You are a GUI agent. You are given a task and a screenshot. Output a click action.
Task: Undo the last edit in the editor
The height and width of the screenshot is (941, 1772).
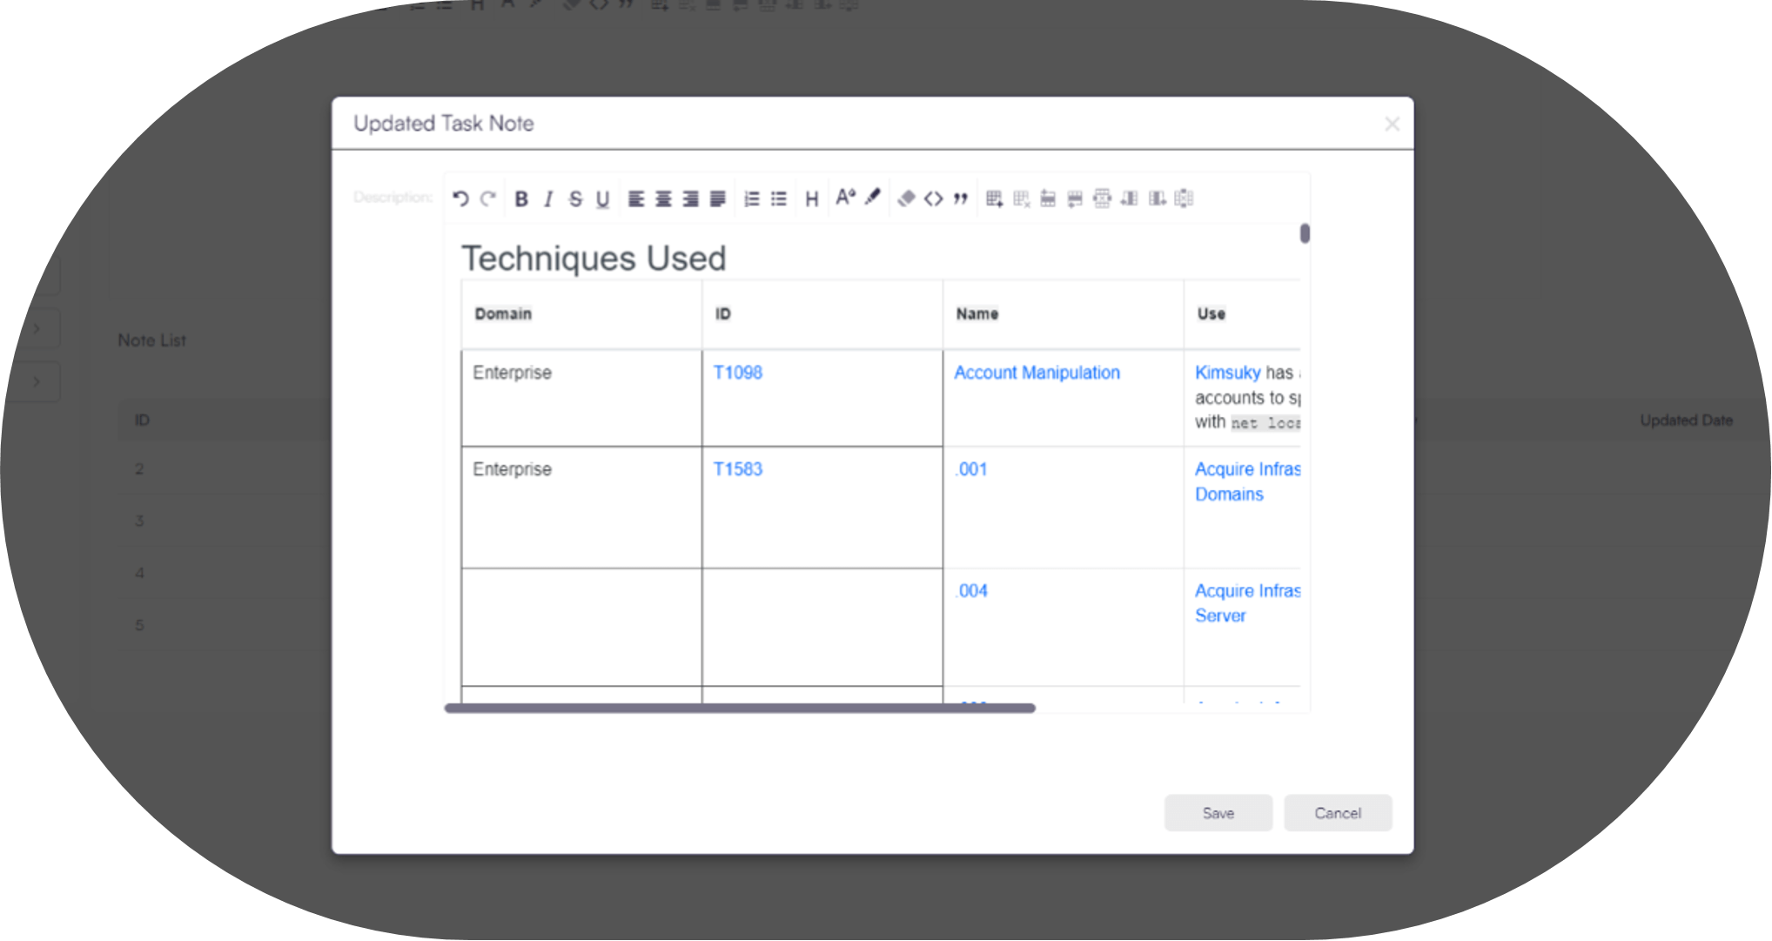pos(460,198)
